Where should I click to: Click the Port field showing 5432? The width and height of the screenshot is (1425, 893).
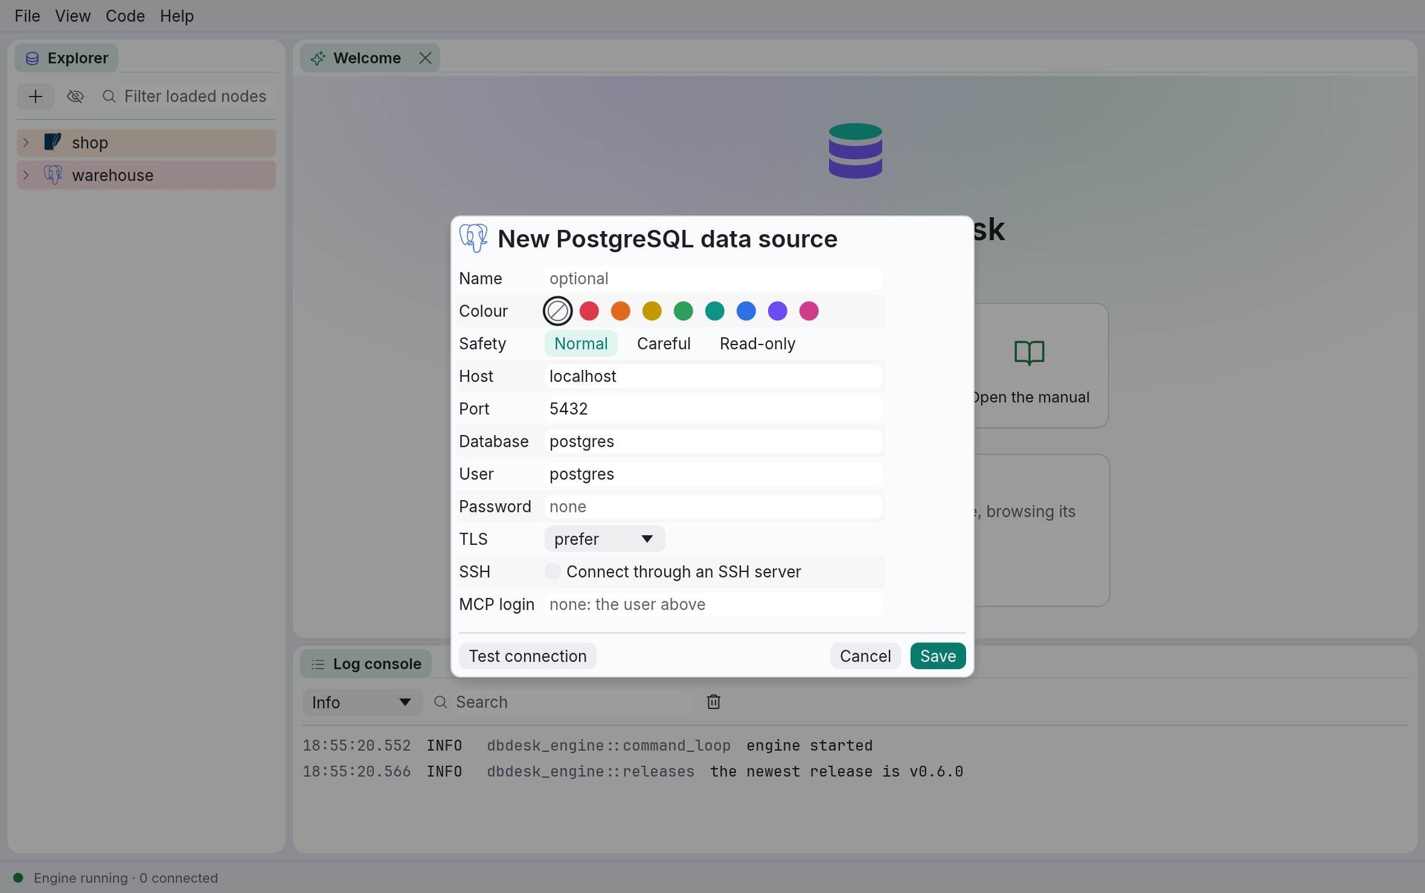point(713,408)
